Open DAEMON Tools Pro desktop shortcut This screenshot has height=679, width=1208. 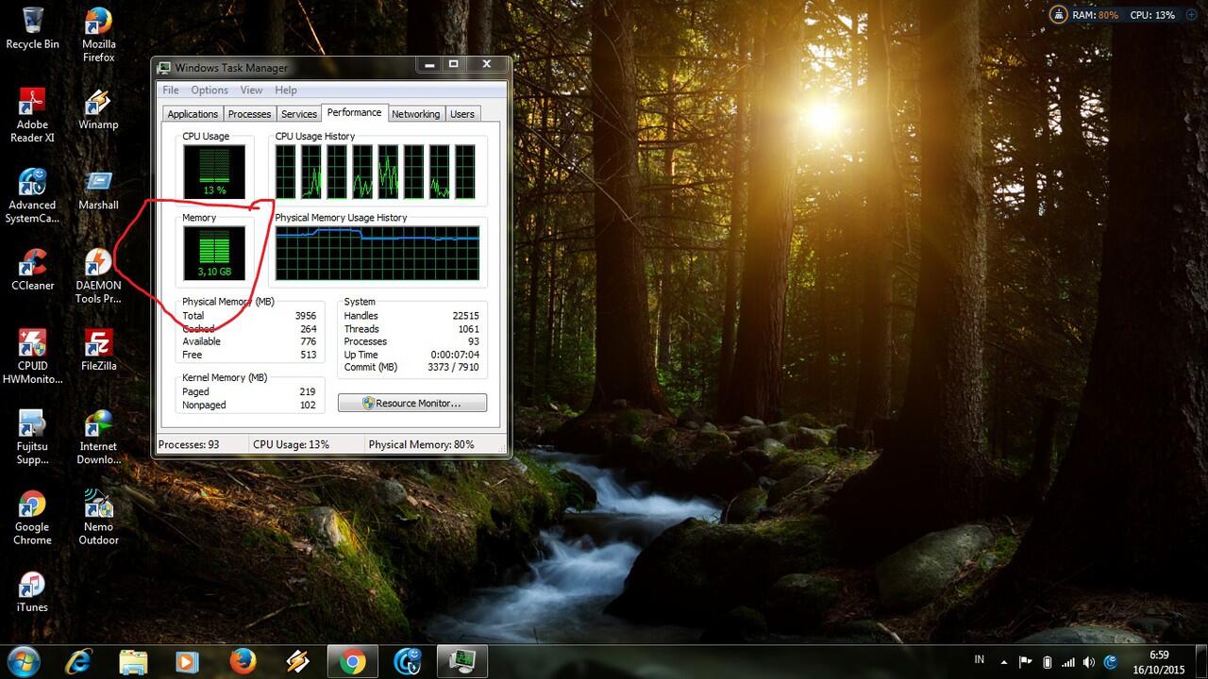98,276
